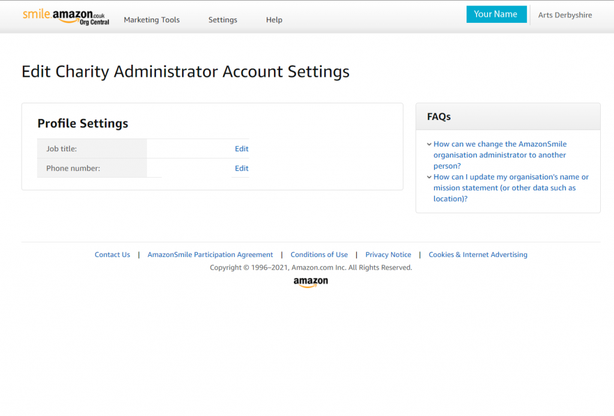Click the AmazonSmile Org Central logo

tap(66, 17)
